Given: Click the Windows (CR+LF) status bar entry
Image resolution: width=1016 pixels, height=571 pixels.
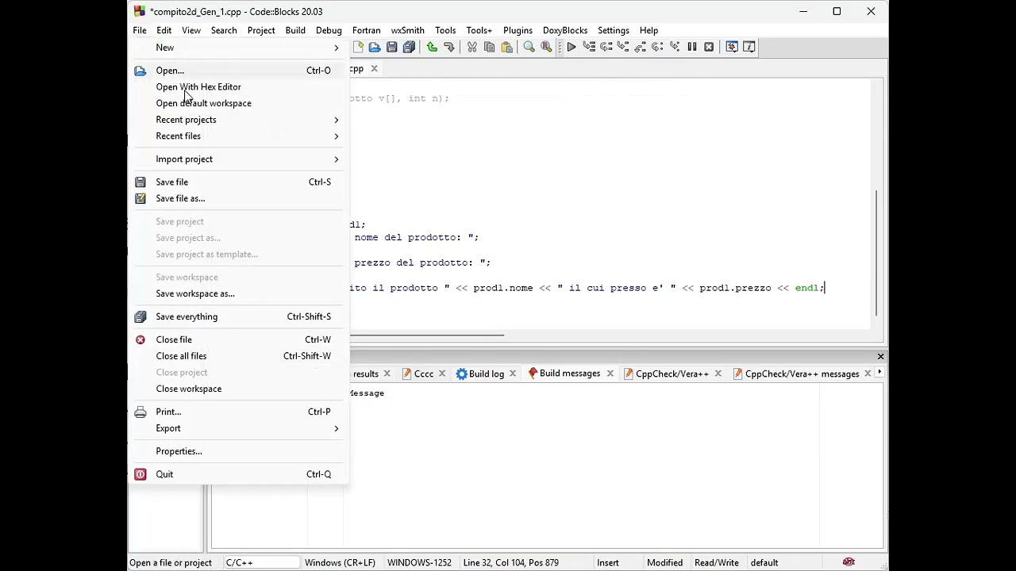Looking at the screenshot, I should pyautogui.click(x=340, y=562).
